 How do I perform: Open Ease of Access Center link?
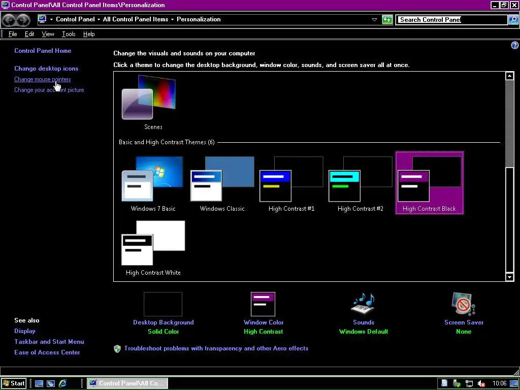pos(47,352)
